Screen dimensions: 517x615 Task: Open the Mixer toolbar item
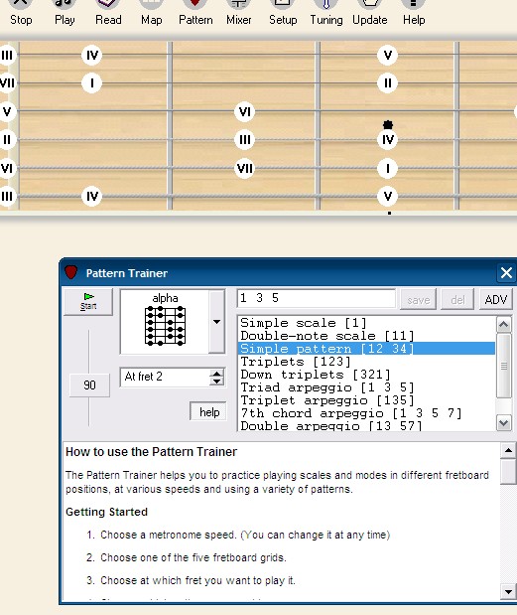click(x=238, y=13)
